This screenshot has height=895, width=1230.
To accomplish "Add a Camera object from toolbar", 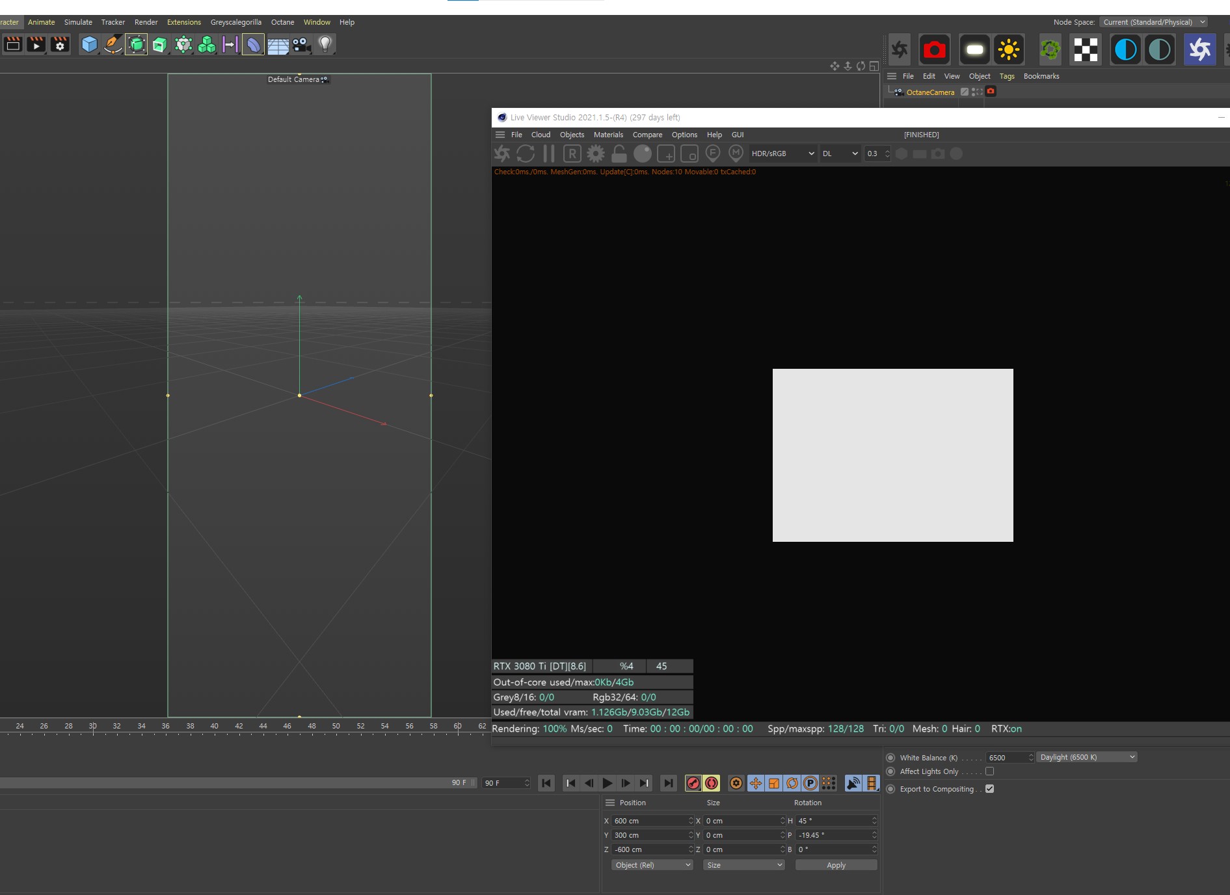I will (301, 44).
